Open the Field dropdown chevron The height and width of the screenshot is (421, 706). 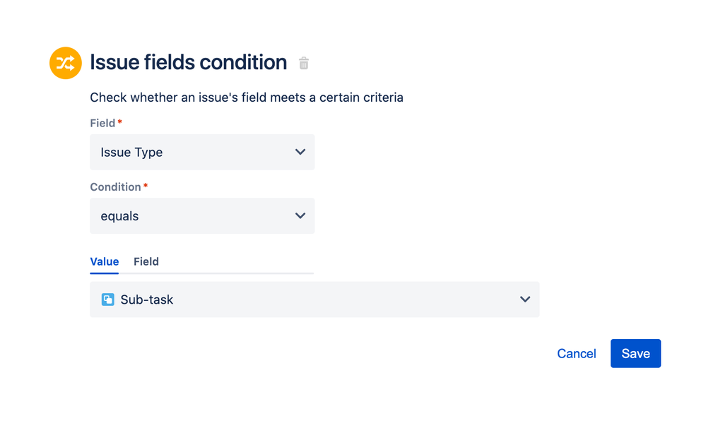(x=300, y=152)
